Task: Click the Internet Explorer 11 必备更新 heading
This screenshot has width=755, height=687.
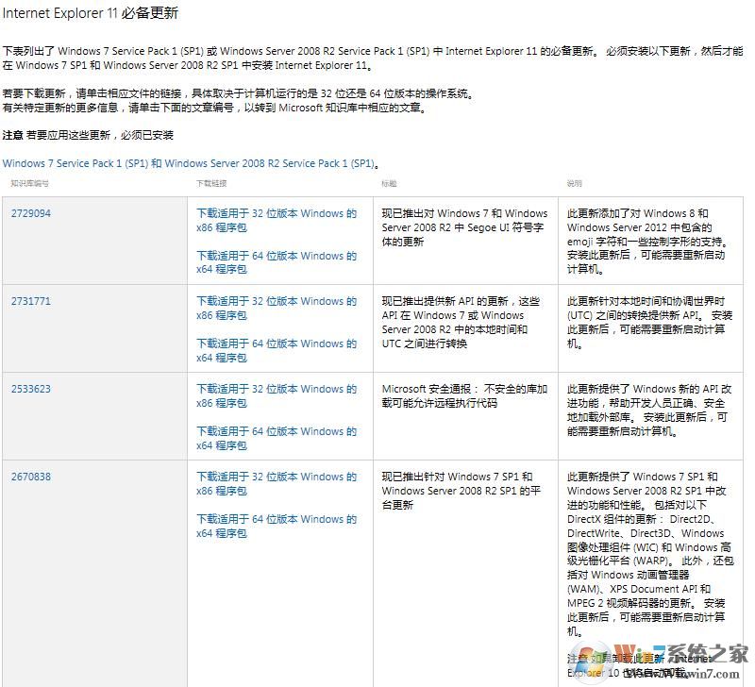Action: click(x=90, y=13)
